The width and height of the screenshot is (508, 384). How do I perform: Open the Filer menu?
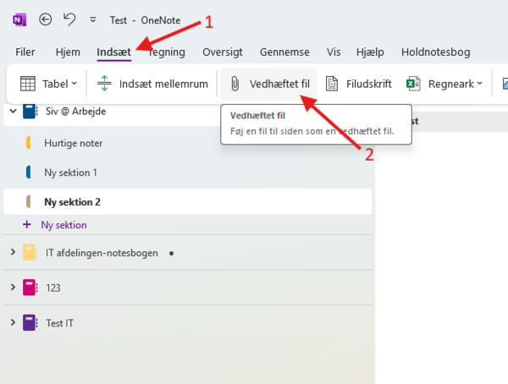(25, 52)
